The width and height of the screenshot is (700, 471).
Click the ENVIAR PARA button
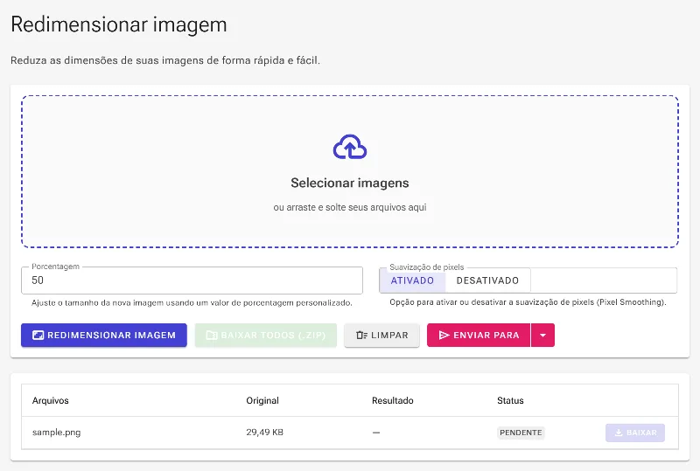tap(479, 335)
